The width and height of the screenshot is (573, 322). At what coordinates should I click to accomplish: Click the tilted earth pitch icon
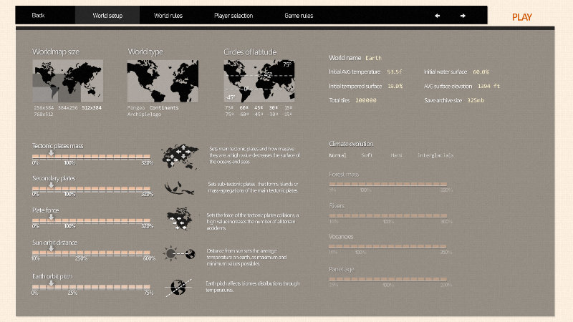178,288
